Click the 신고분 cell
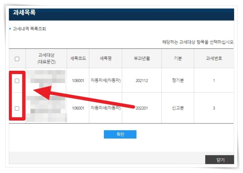This screenshot has height=173, width=243. tap(178, 108)
